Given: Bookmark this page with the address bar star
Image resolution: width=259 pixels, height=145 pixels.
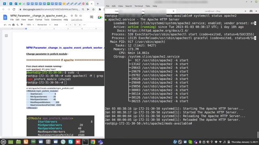Looking at the screenshot, I should pyautogui.click(x=93, y=10).
